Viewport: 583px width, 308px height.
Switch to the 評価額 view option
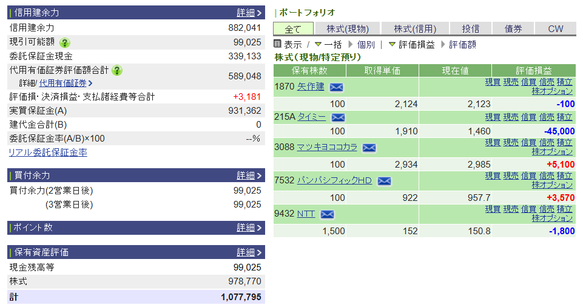[462, 45]
